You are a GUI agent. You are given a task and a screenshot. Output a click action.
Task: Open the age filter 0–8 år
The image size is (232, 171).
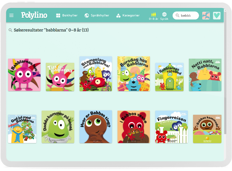click(x=153, y=16)
